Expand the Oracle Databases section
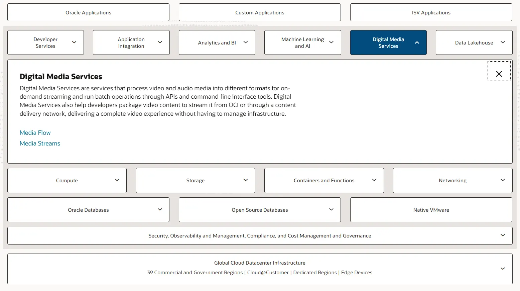The width and height of the screenshot is (520, 291). click(x=88, y=210)
